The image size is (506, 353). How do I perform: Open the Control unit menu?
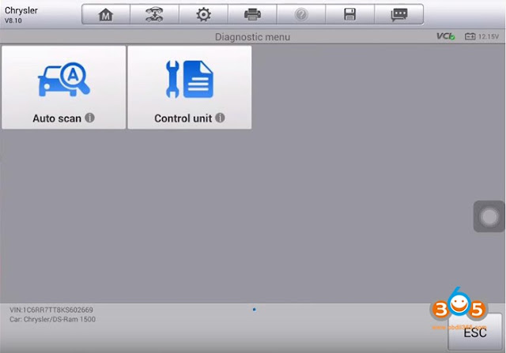point(190,87)
